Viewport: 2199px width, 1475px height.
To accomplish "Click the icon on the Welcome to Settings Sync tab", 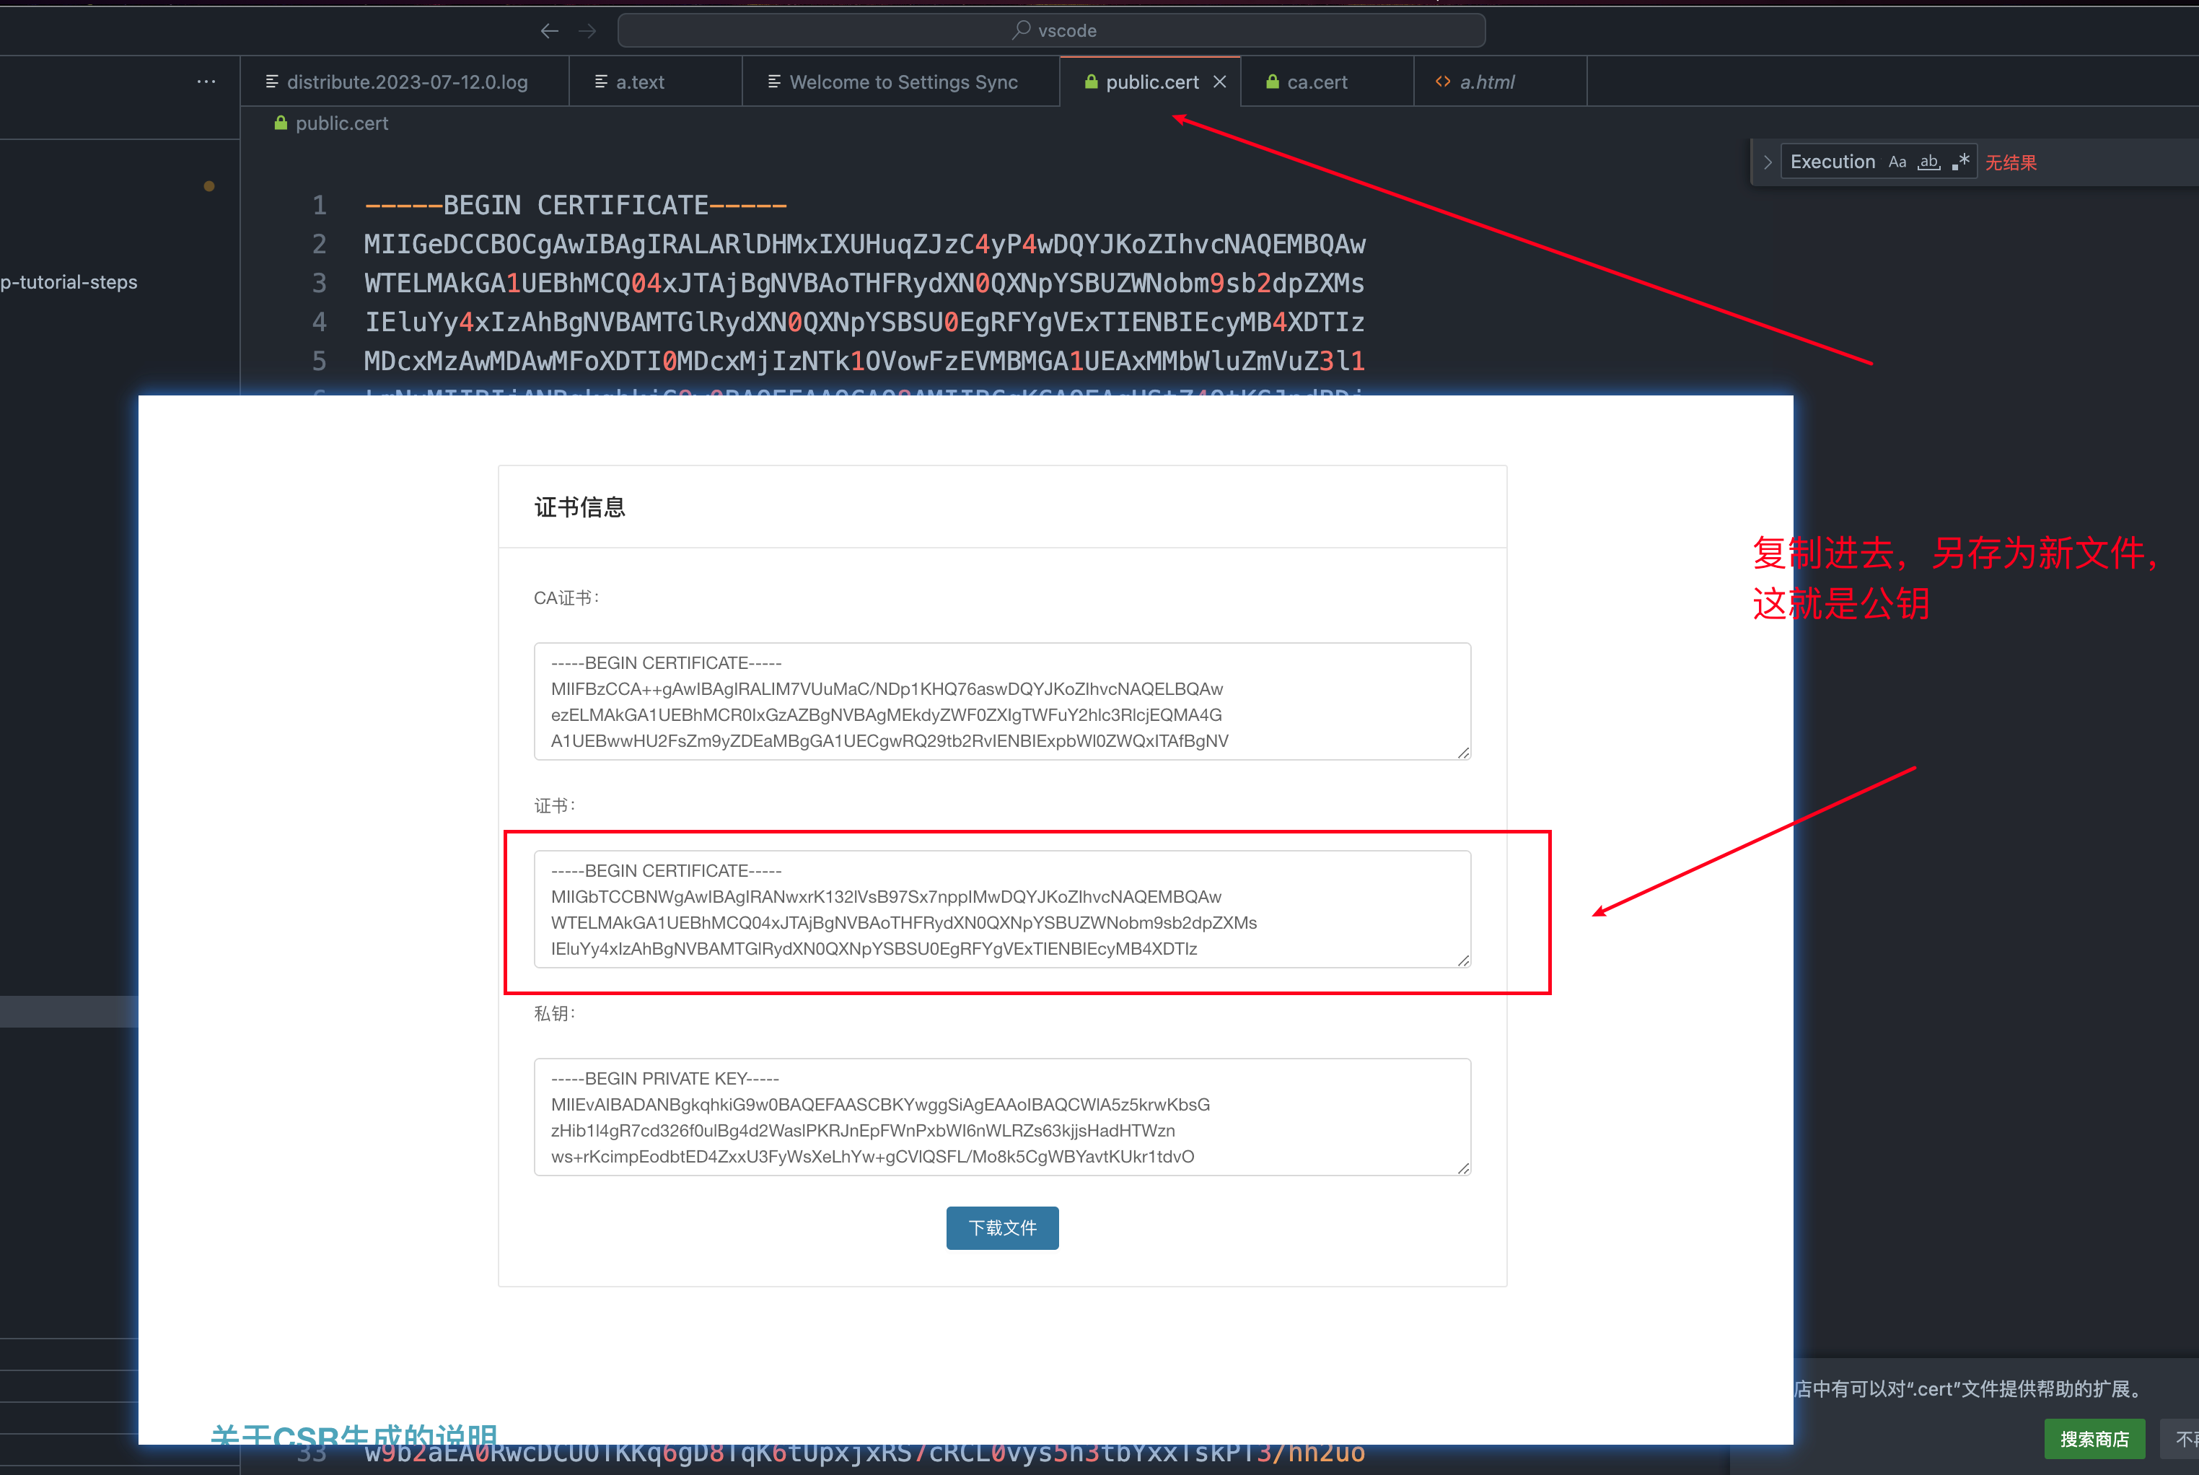I will (x=773, y=82).
